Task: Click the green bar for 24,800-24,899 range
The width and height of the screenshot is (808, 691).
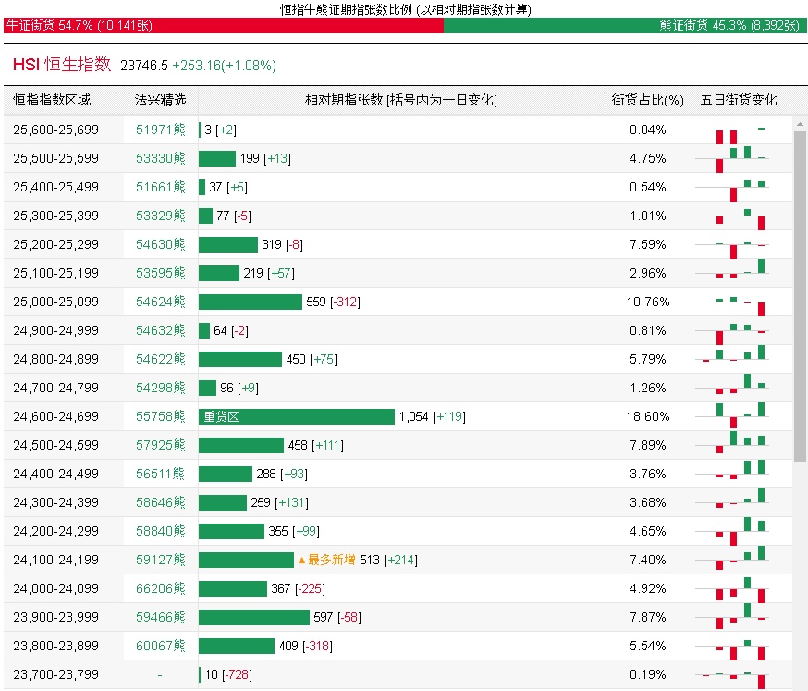Action: 240,360
